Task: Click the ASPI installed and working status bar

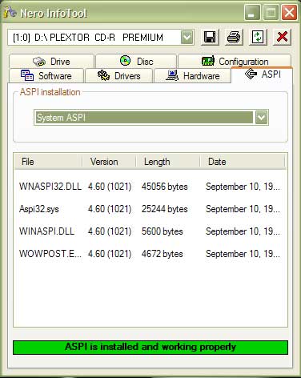Action: click(150, 348)
